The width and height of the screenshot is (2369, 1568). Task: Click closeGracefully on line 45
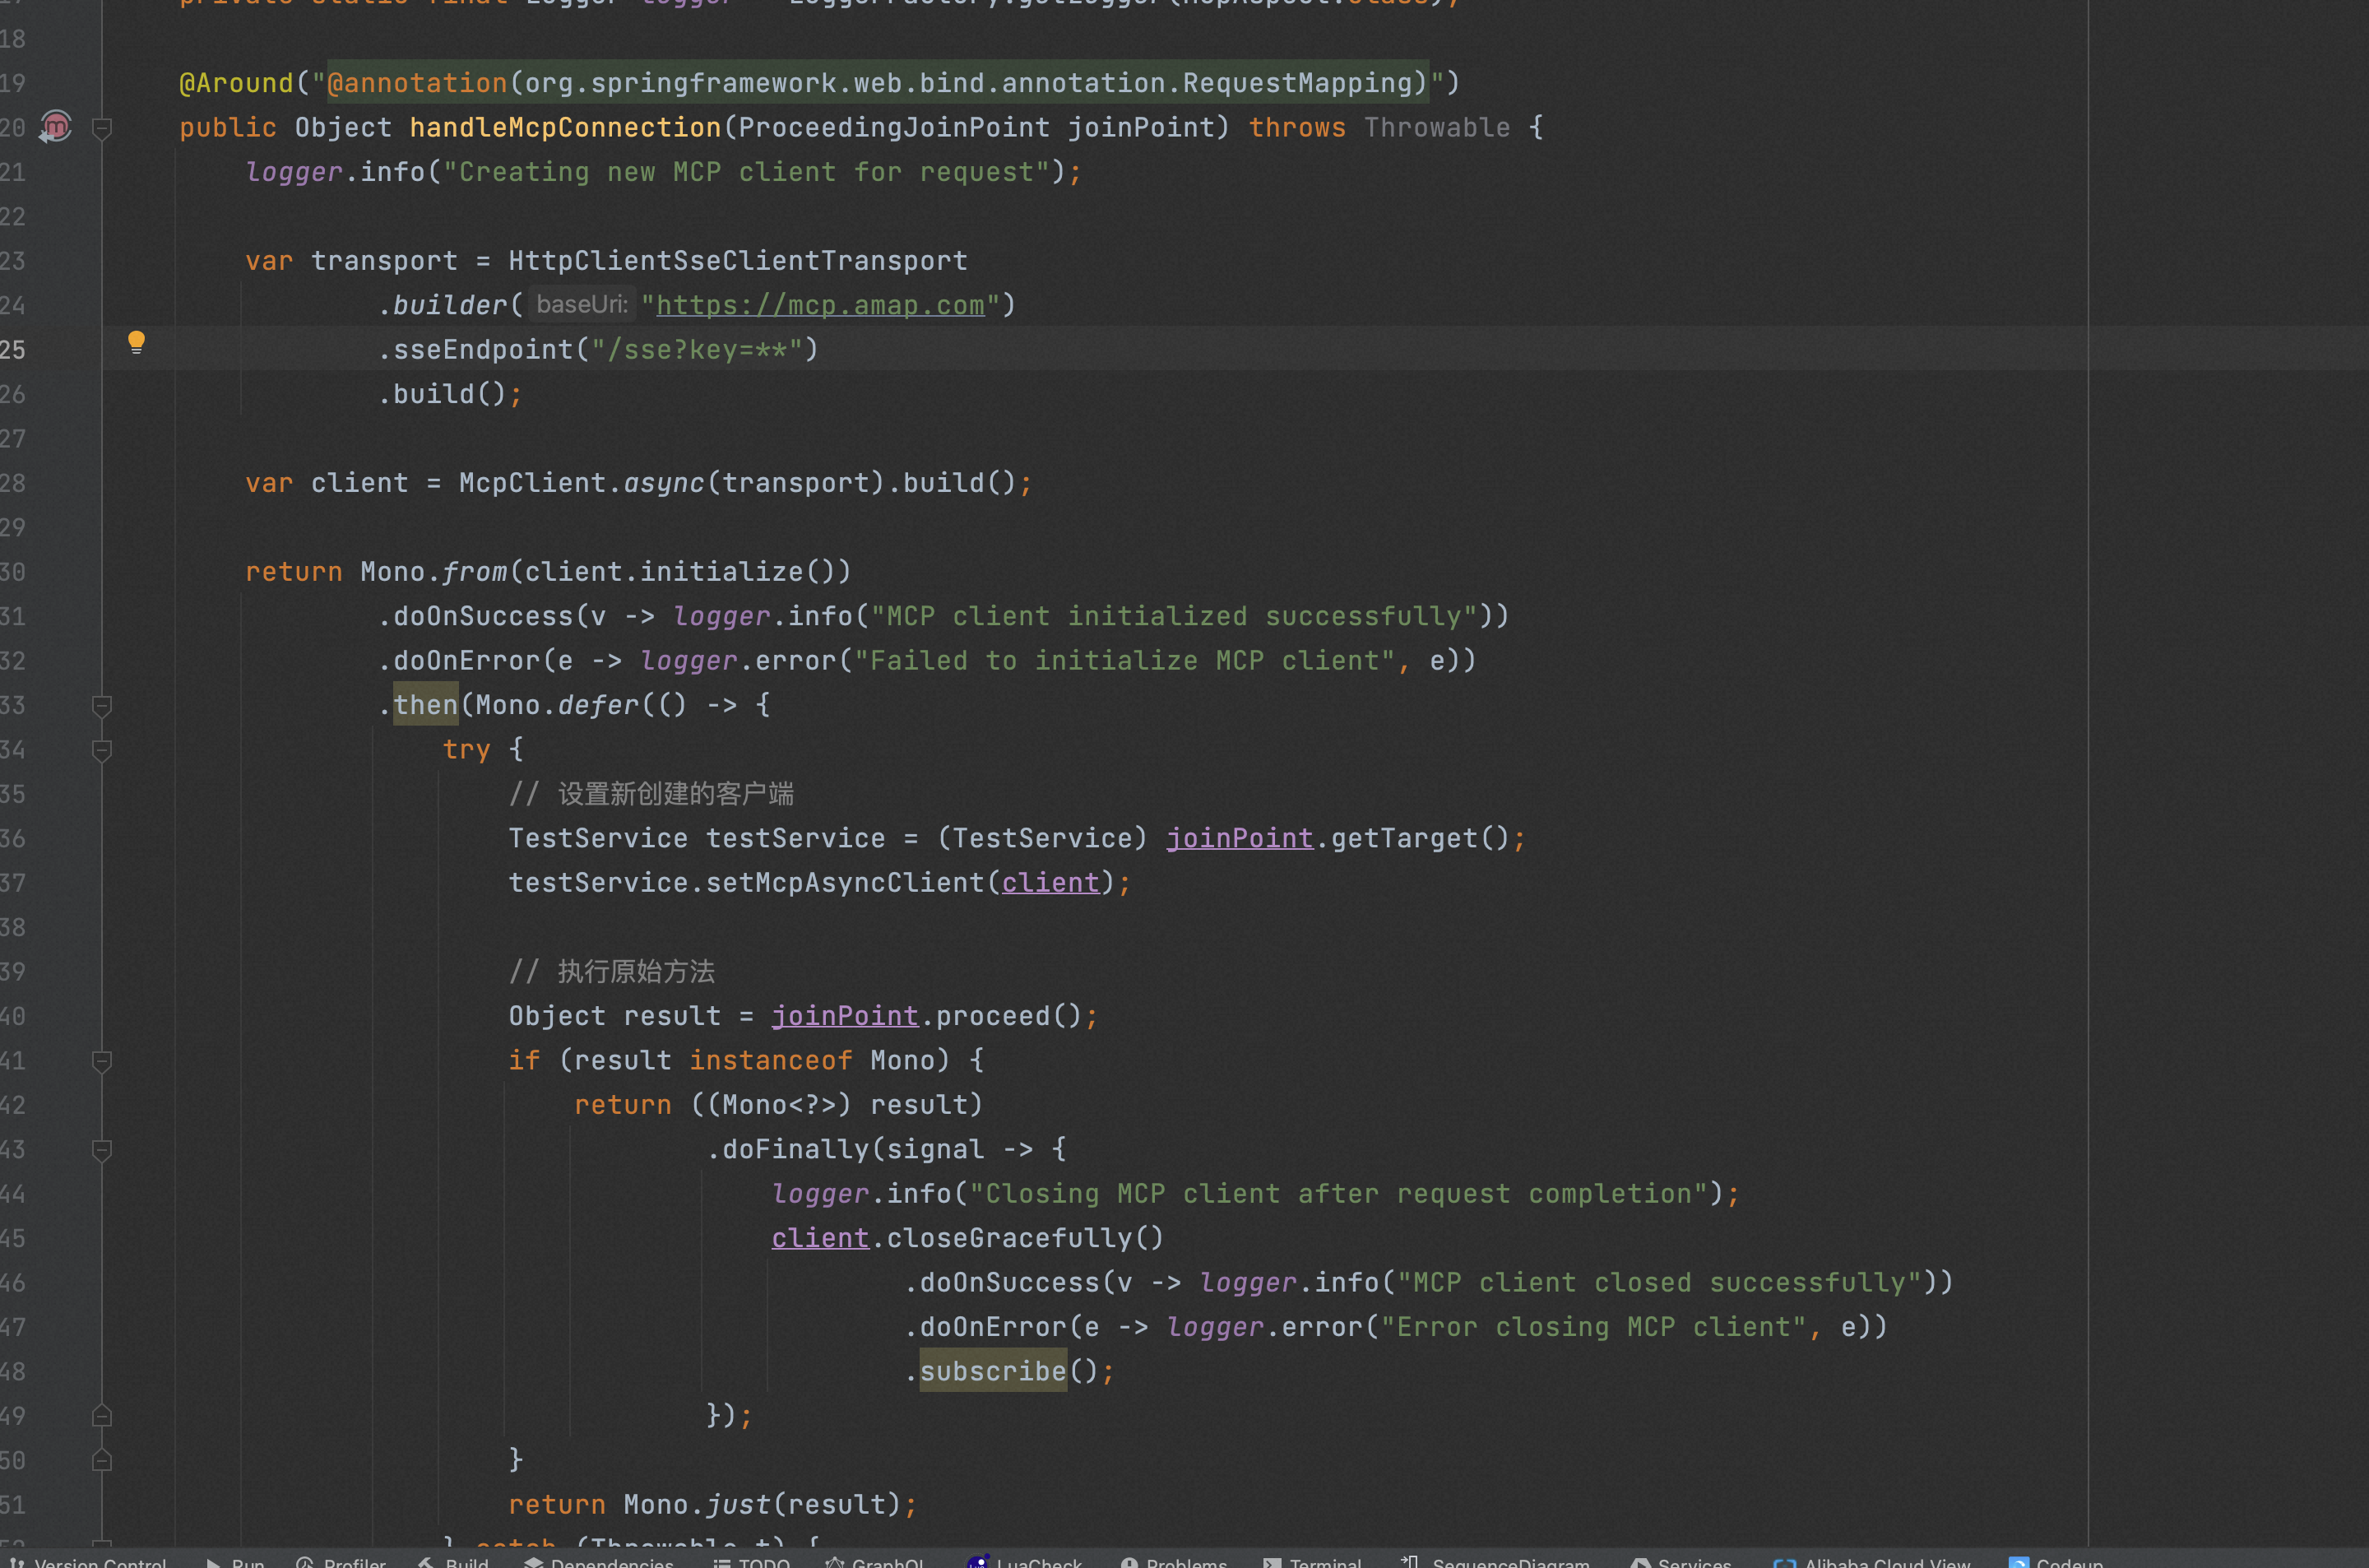point(1009,1238)
